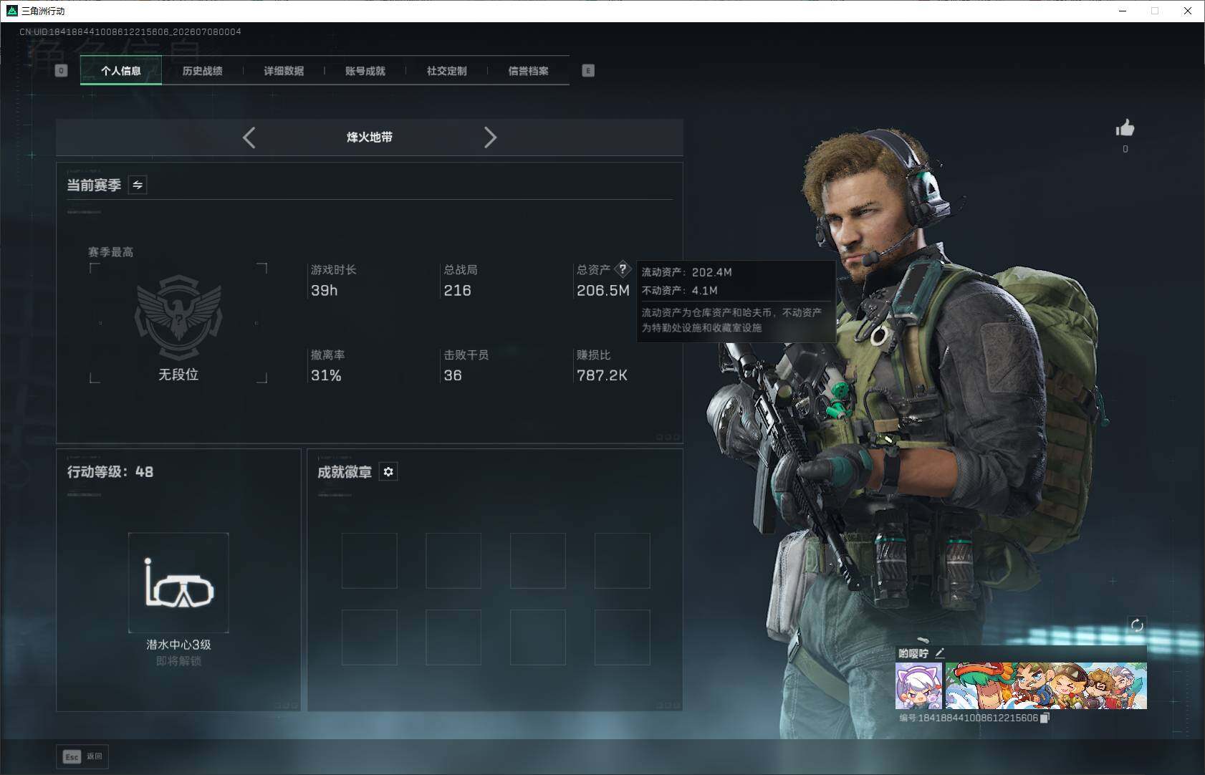The image size is (1205, 775).
Task: Click the Esc 返回 button
Action: coord(82,756)
